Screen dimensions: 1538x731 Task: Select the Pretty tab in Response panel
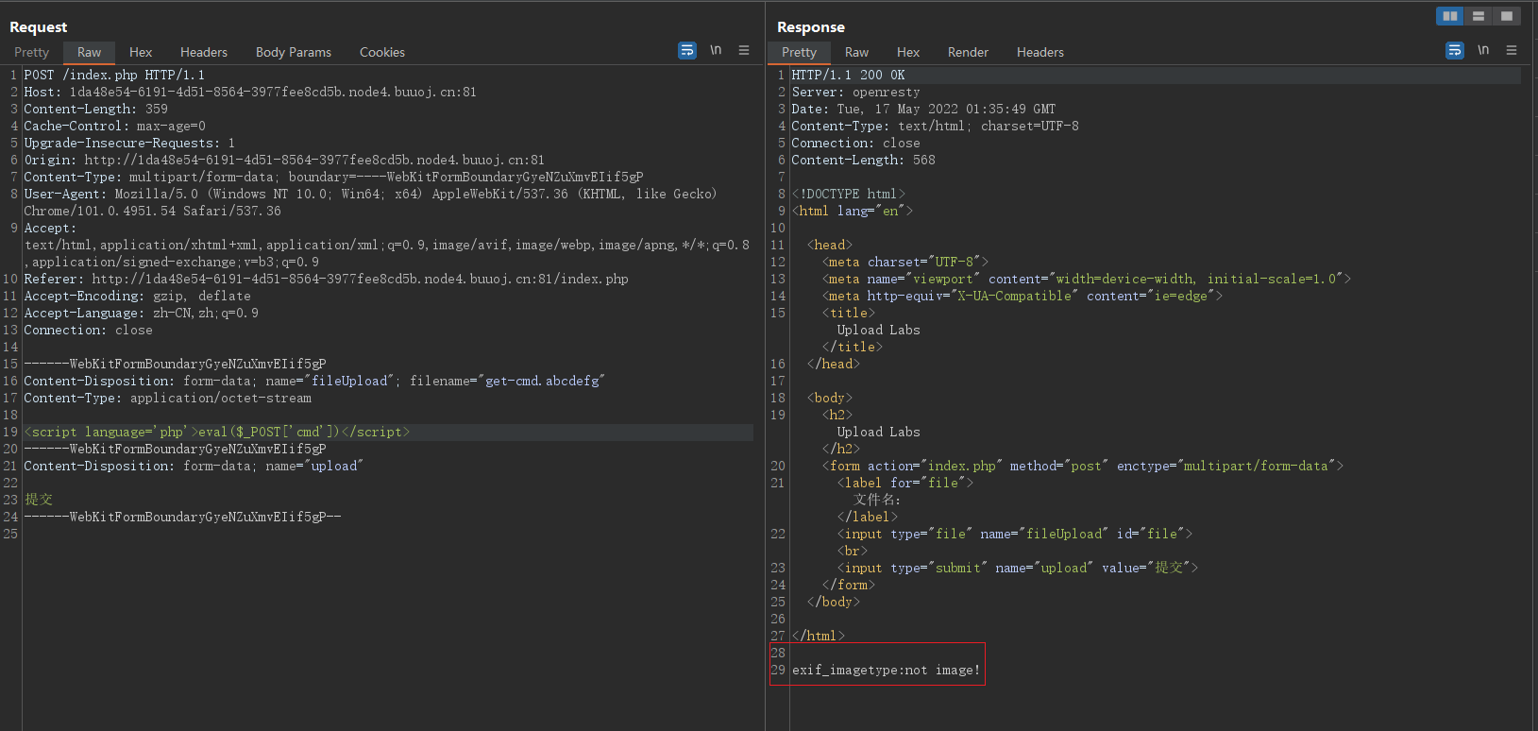coord(799,52)
